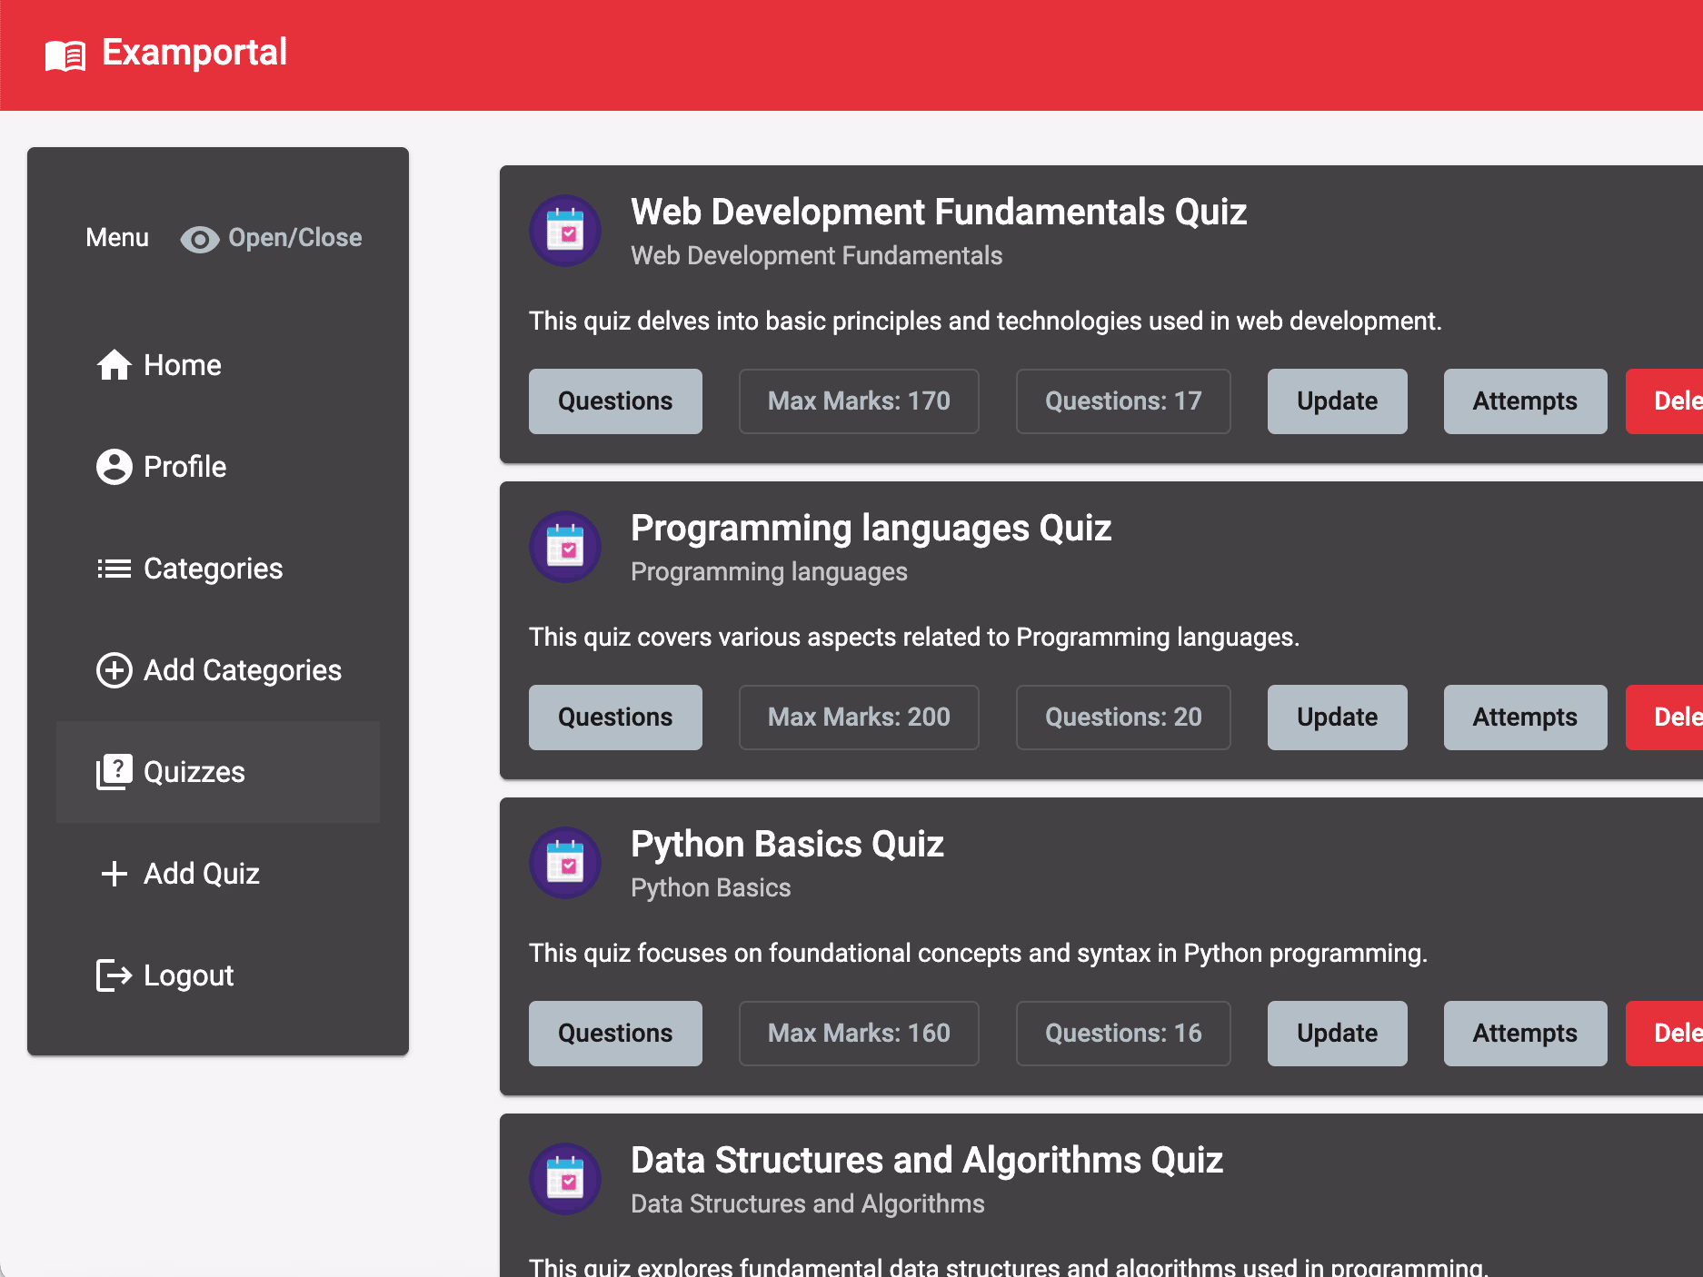Update the Programming languages Quiz
The image size is (1703, 1277).
[1337, 718]
